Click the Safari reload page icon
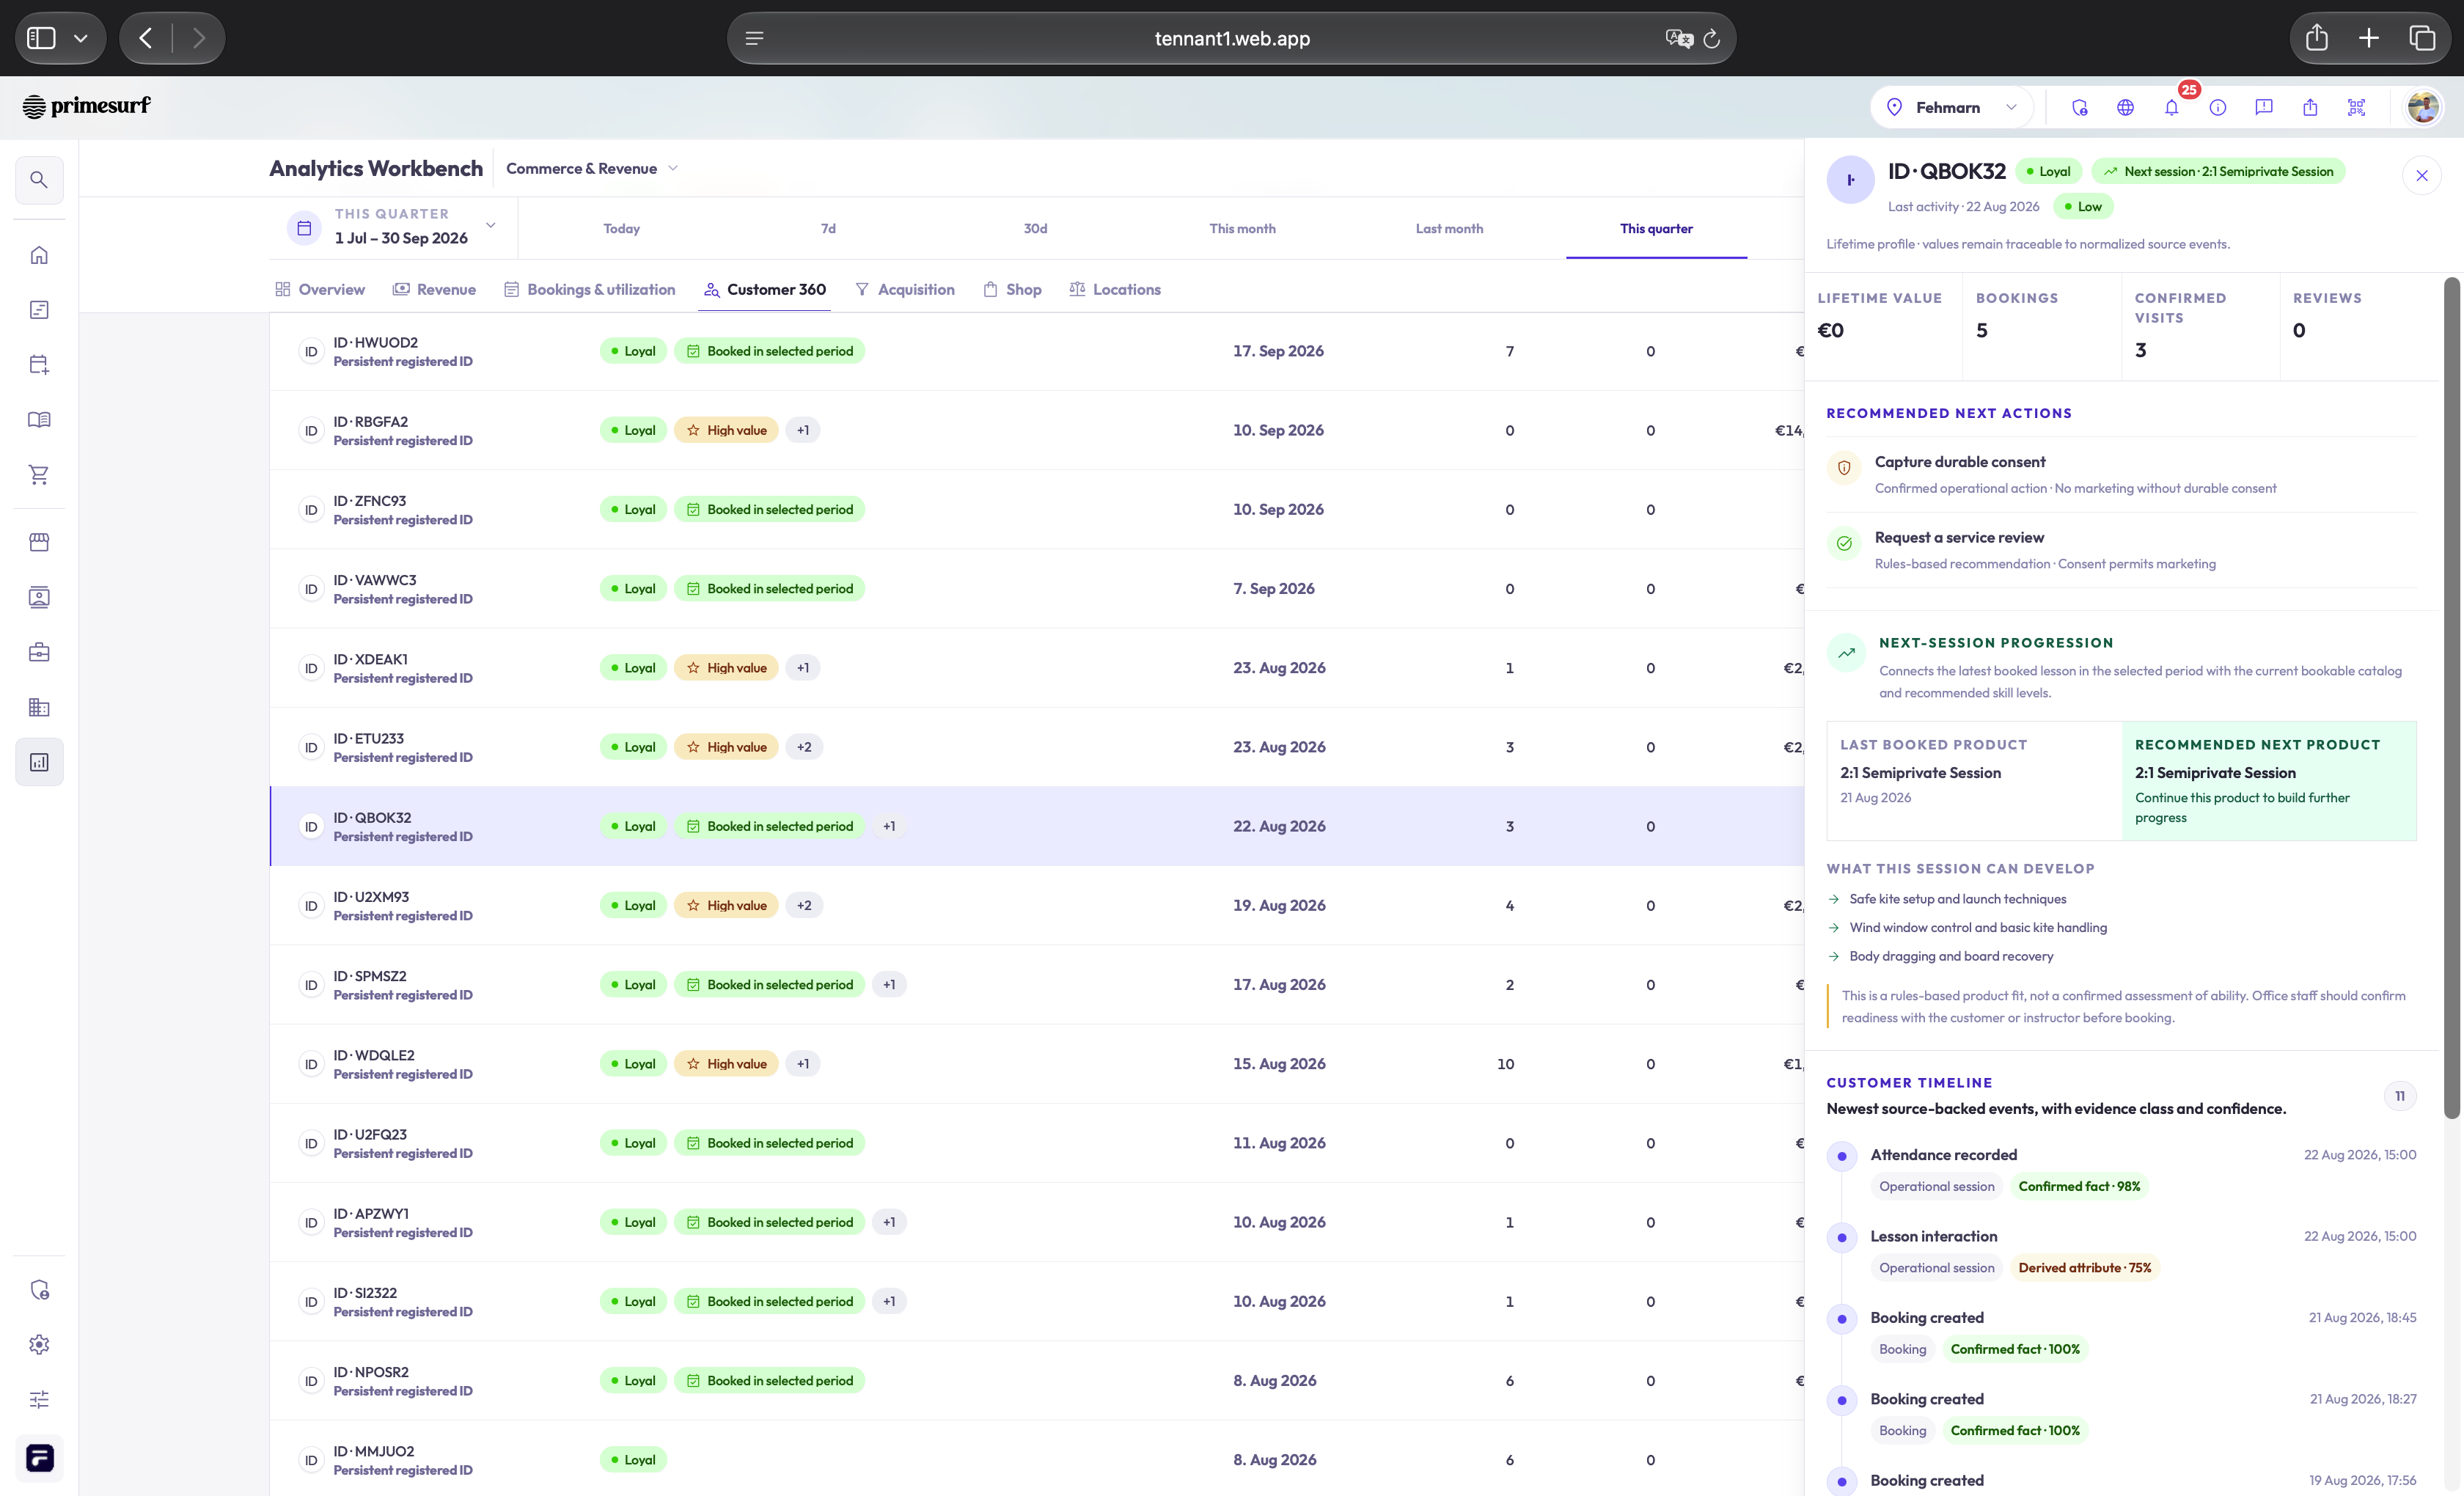Screen dimensions: 2464x1496 [x=1711, y=38]
